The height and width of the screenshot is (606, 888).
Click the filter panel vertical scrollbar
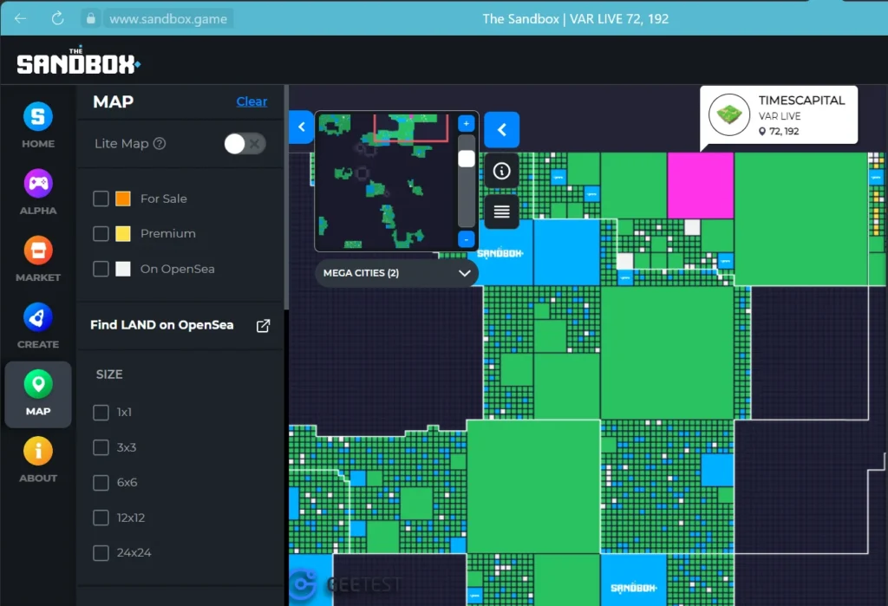pos(286,197)
